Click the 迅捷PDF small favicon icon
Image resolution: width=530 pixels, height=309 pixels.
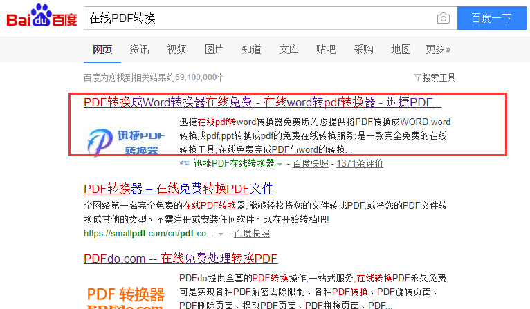(184, 163)
